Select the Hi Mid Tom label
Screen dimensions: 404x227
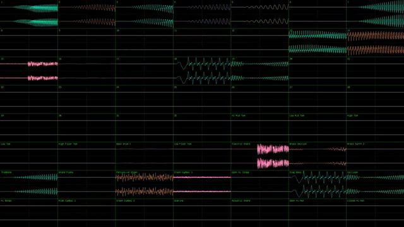(239, 116)
